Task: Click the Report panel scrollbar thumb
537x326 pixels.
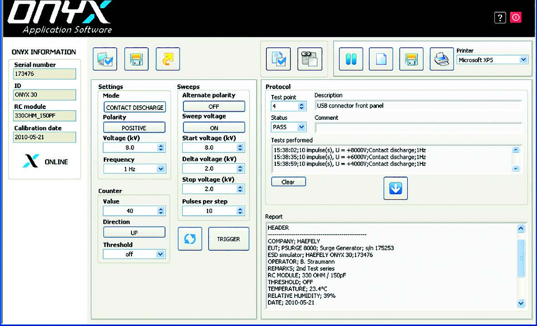Action: 521,258
